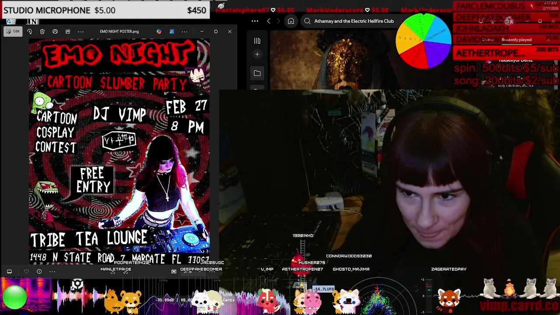Image resolution: width=560 pixels, height=315 pixels.
Task: Delete the poster image via trash icon
Action: coord(42,31)
